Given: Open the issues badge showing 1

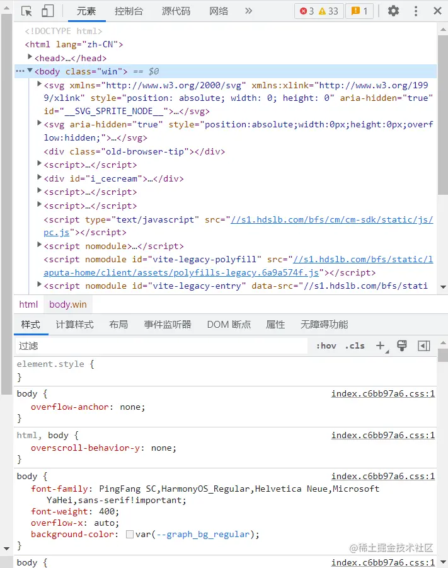Looking at the screenshot, I should [x=359, y=11].
